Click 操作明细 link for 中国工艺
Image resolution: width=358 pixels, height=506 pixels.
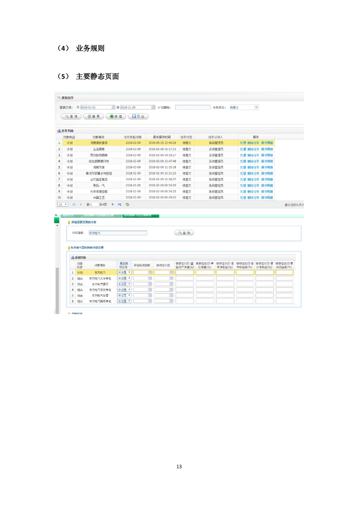pyautogui.click(x=267, y=197)
